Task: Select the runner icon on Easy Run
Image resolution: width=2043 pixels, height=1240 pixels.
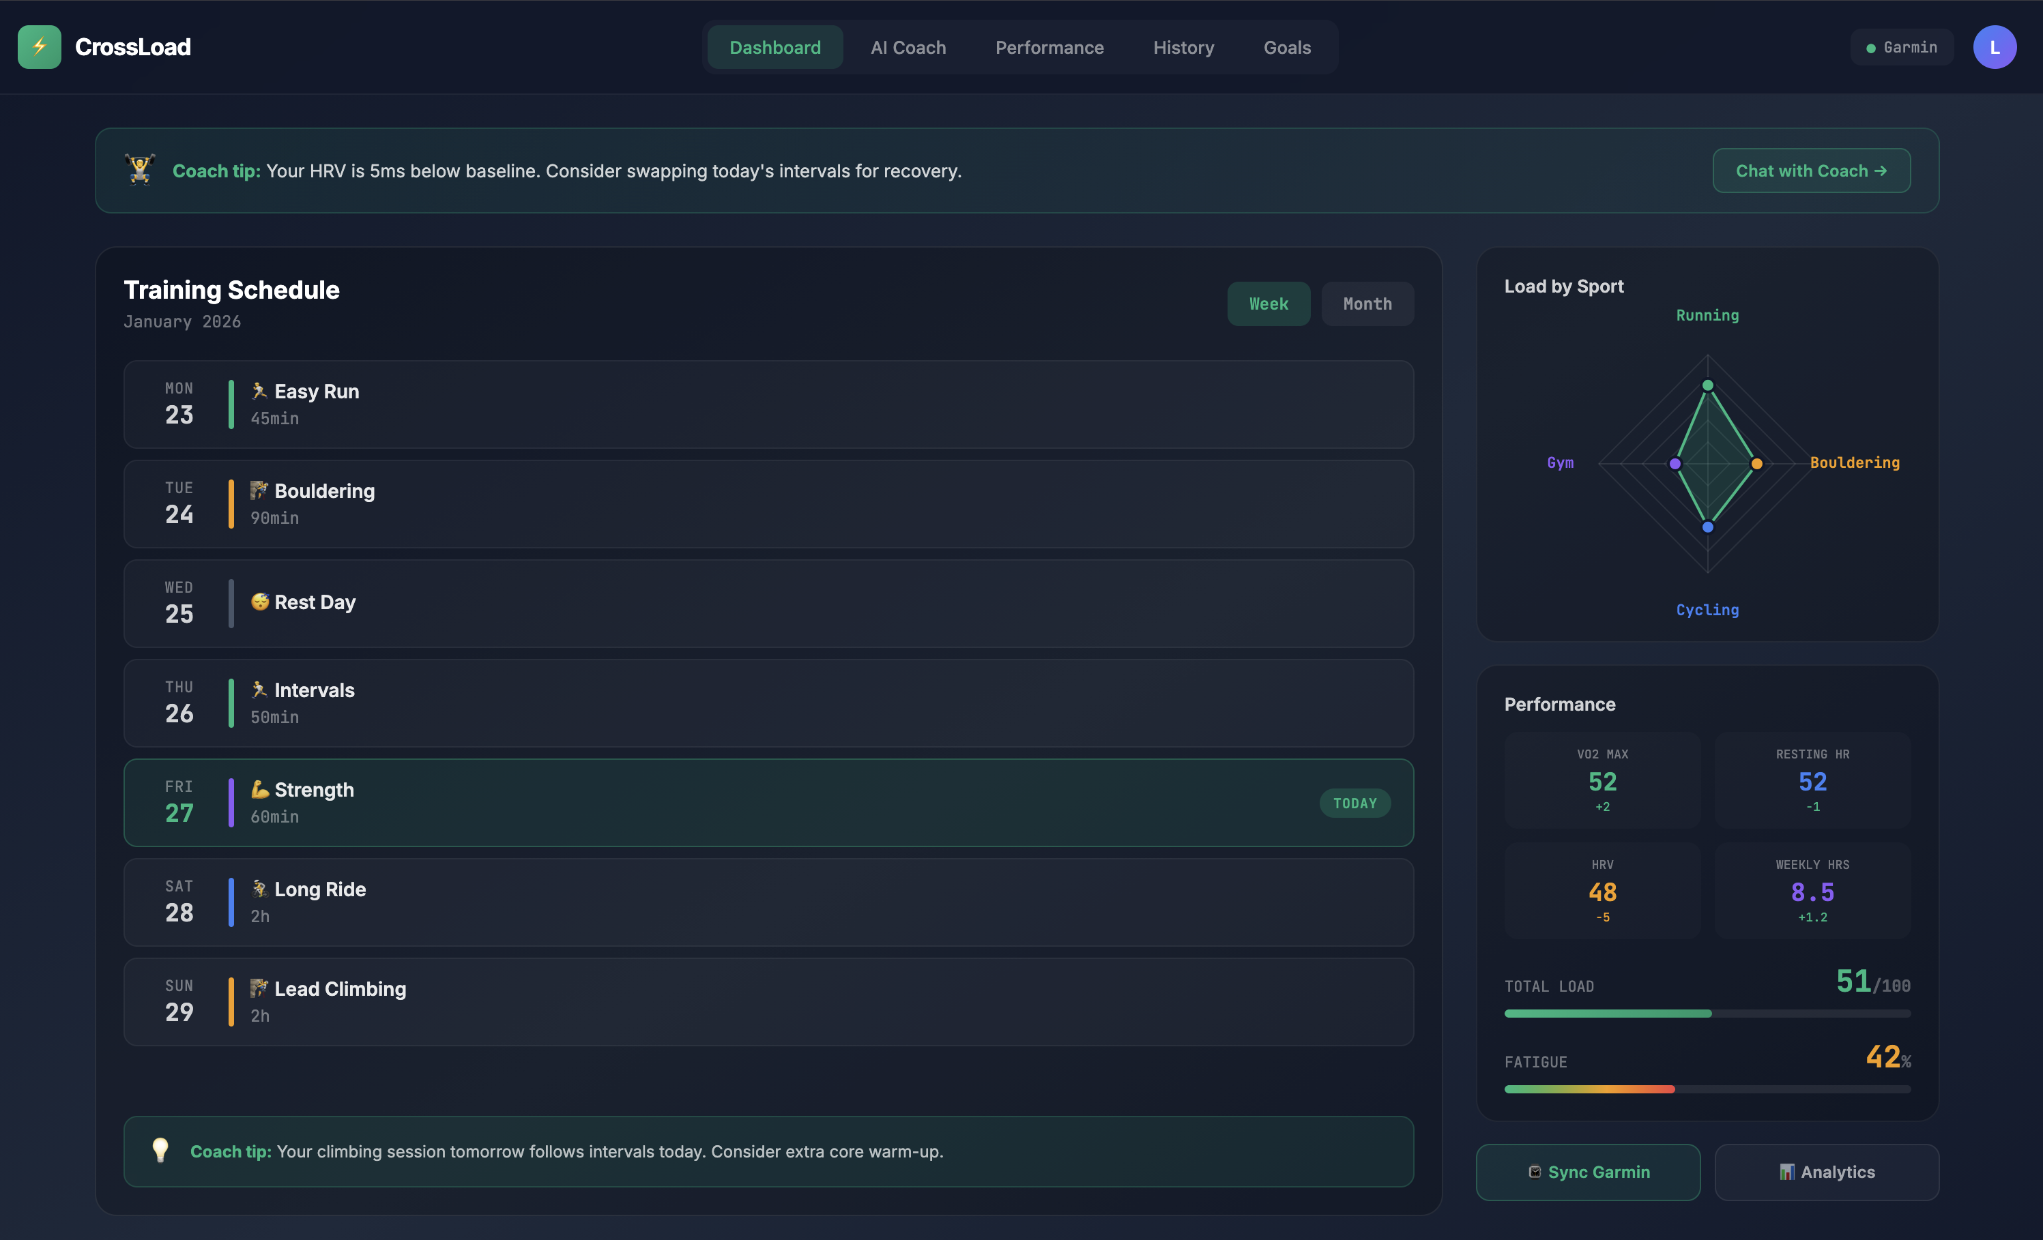Action: (x=259, y=389)
